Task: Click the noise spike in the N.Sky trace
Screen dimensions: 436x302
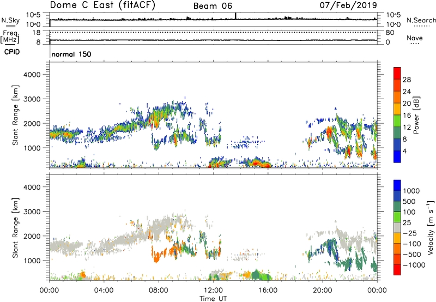Action: 235,16
